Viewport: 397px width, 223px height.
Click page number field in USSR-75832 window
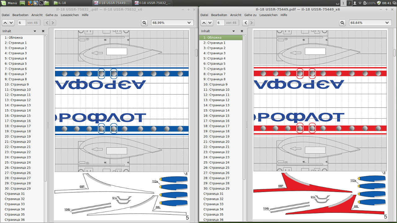21,23
